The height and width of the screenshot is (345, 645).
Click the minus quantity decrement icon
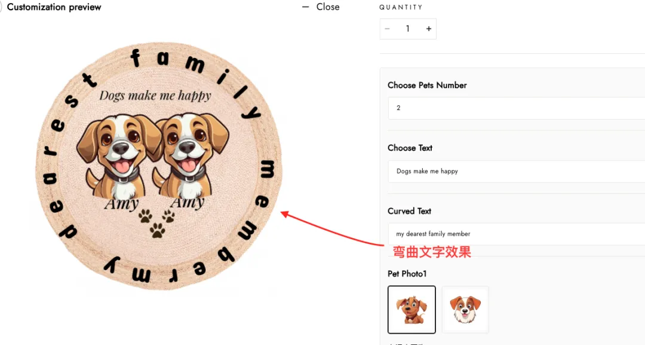pos(387,29)
